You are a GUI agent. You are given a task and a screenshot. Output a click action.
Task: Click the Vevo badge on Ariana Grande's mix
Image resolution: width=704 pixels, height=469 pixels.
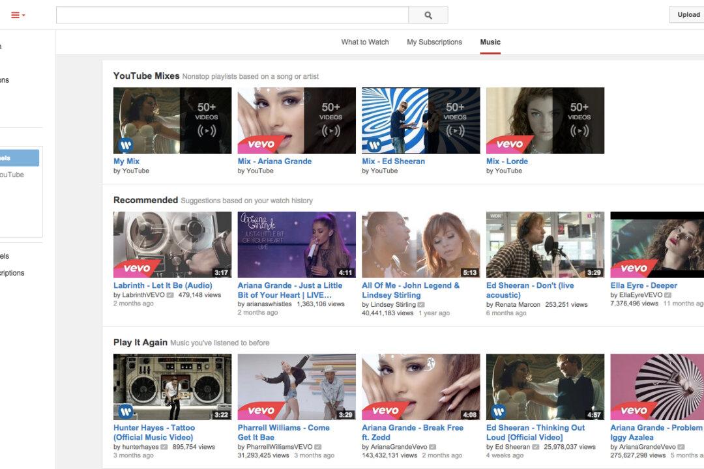point(259,143)
